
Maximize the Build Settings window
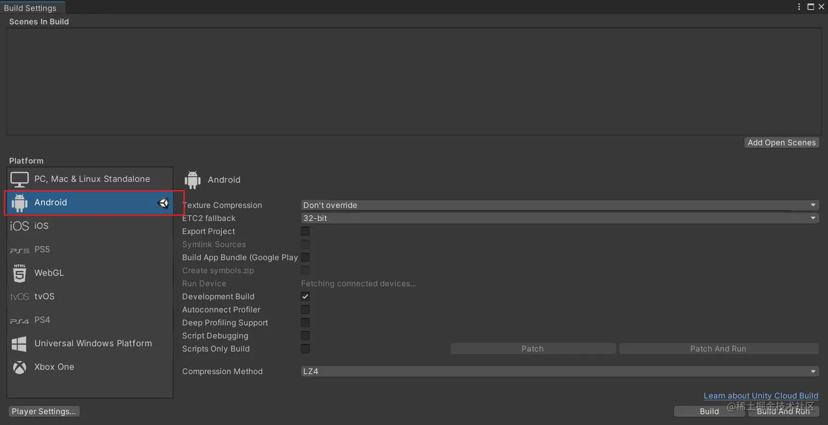pyautogui.click(x=811, y=7)
